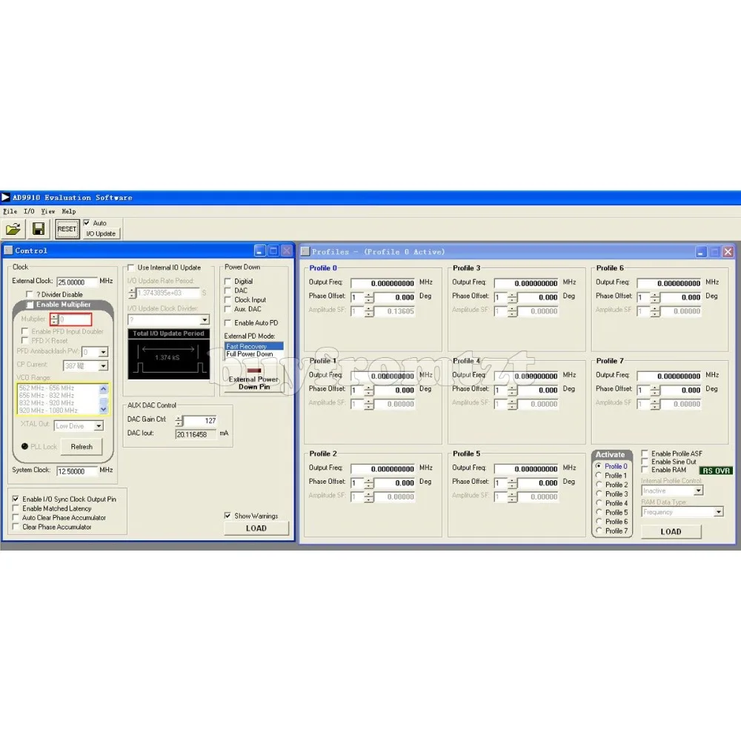Click LOAD in the Profiles window
The image size is (741, 741).
[671, 531]
